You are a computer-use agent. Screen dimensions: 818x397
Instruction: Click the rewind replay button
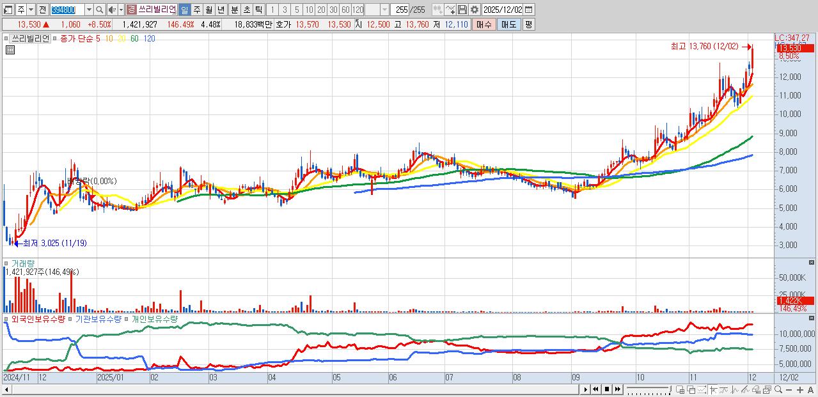point(595,389)
